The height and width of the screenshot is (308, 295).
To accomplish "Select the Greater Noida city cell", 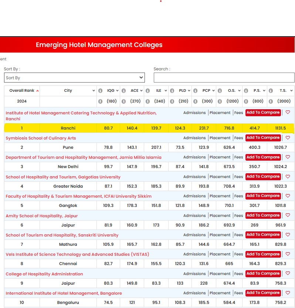I will [x=68, y=186].
